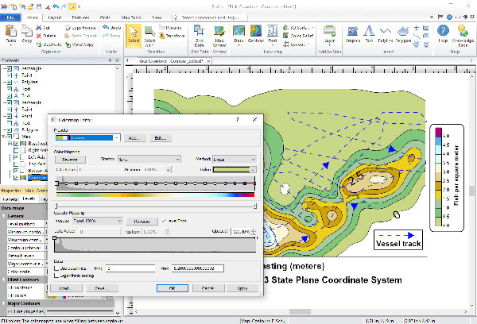Click the Search commands and Help box
The image size is (477, 324).
point(210,17)
